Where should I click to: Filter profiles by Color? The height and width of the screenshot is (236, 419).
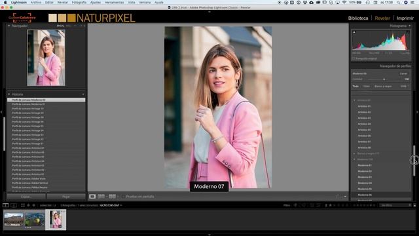click(367, 87)
